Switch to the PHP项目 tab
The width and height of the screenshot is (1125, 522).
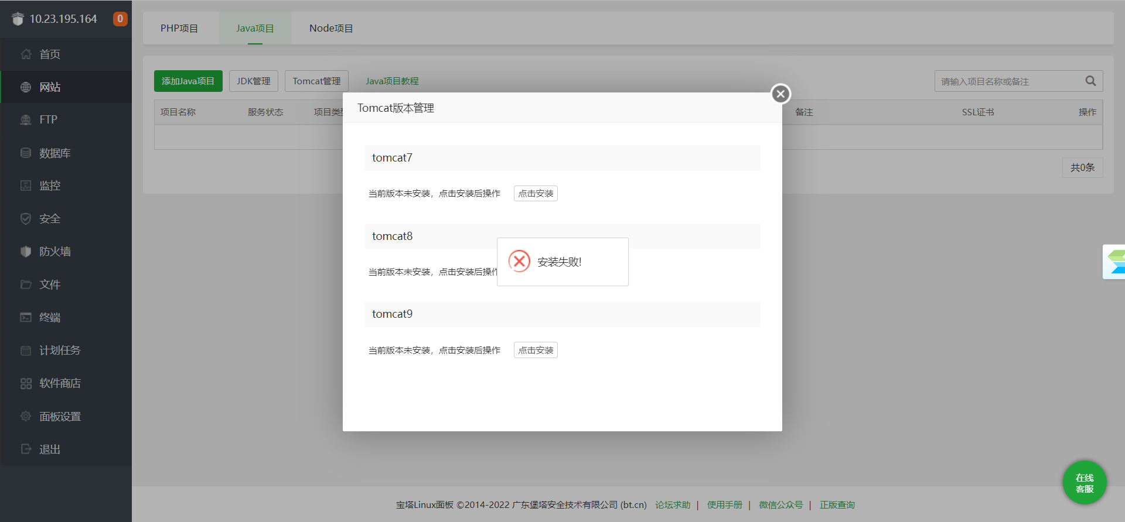179,28
